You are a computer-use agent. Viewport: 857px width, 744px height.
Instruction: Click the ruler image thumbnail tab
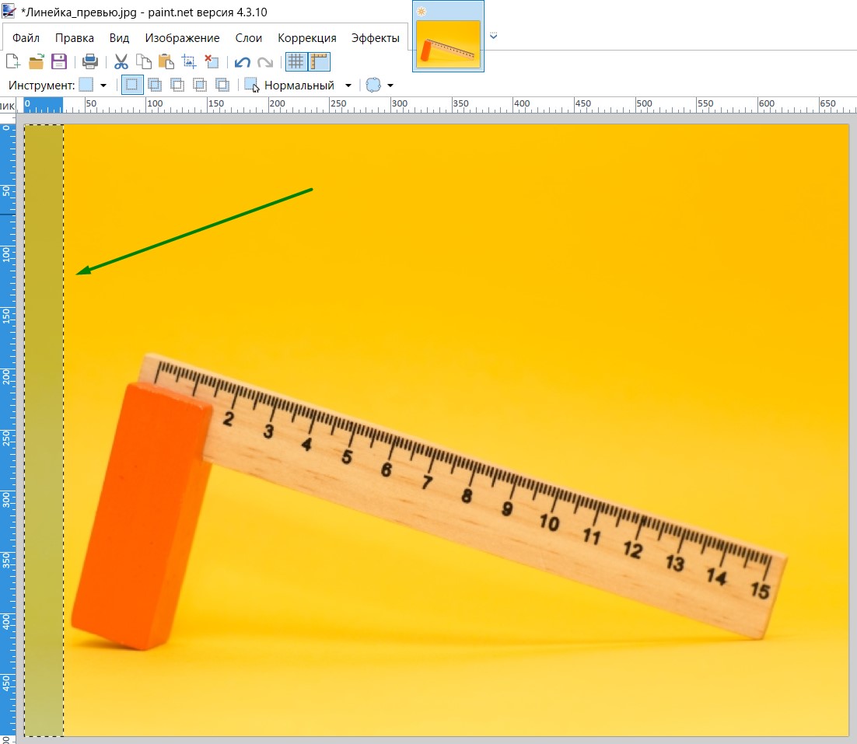coord(448,42)
